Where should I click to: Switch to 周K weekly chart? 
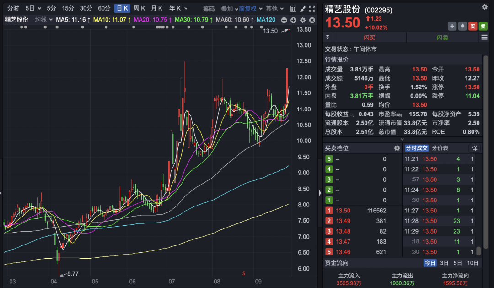pyautogui.click(x=140, y=8)
